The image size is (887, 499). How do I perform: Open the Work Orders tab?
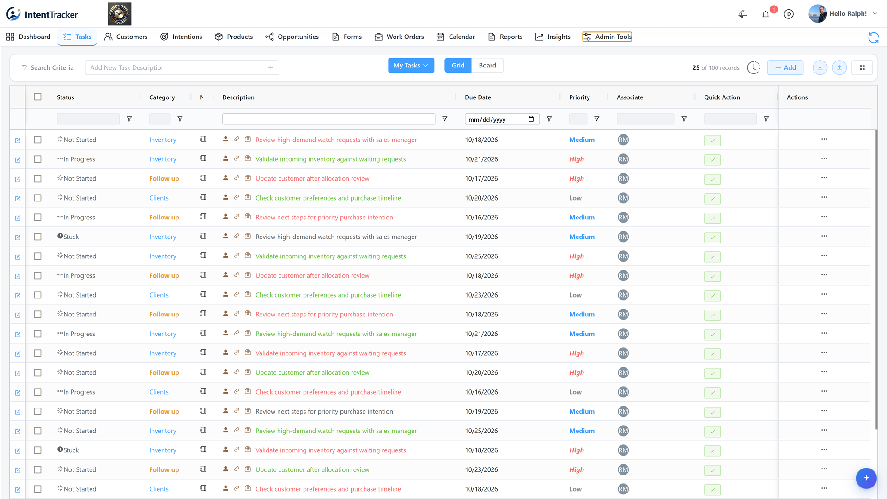pos(399,37)
